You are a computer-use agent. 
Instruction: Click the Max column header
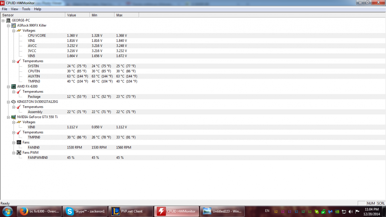[127, 15]
